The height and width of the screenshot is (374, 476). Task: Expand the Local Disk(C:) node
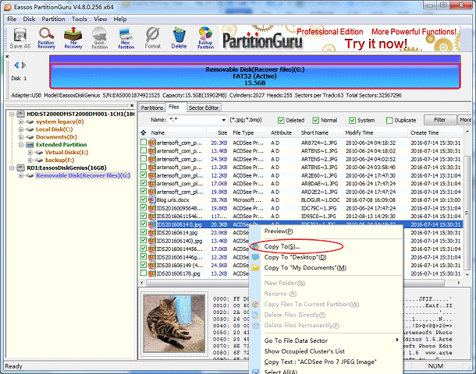point(20,129)
